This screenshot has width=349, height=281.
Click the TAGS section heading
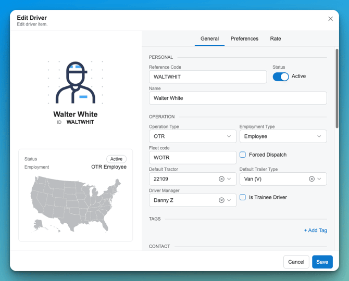pyautogui.click(x=155, y=219)
